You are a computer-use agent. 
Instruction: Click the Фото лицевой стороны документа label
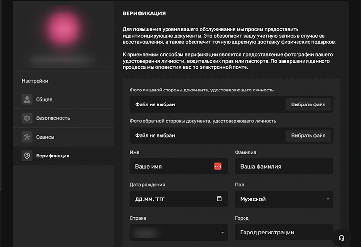(x=202, y=90)
